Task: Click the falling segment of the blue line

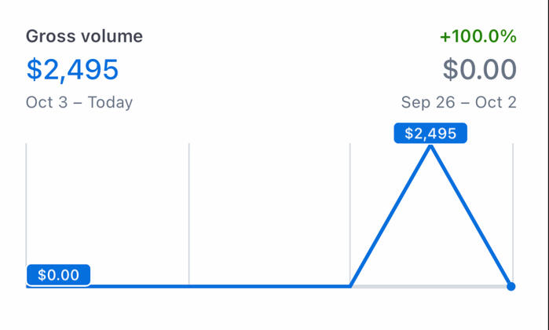Action: point(471,218)
